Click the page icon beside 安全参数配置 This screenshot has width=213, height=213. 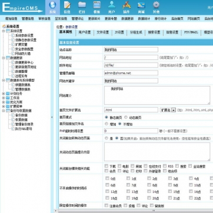(13, 49)
